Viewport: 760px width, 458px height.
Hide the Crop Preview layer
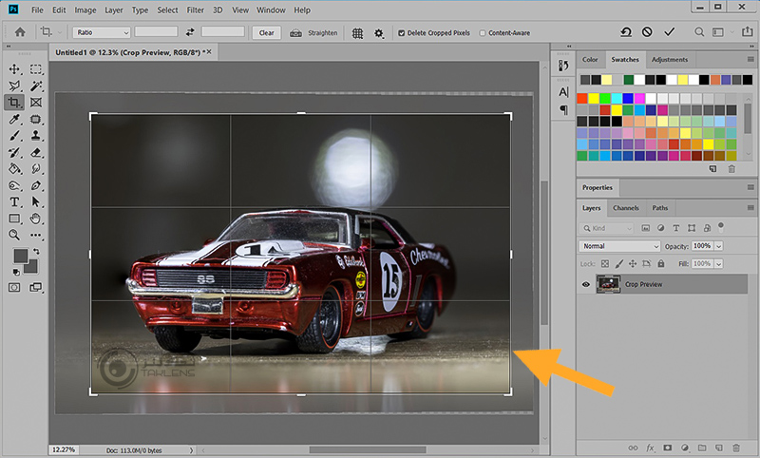point(585,284)
